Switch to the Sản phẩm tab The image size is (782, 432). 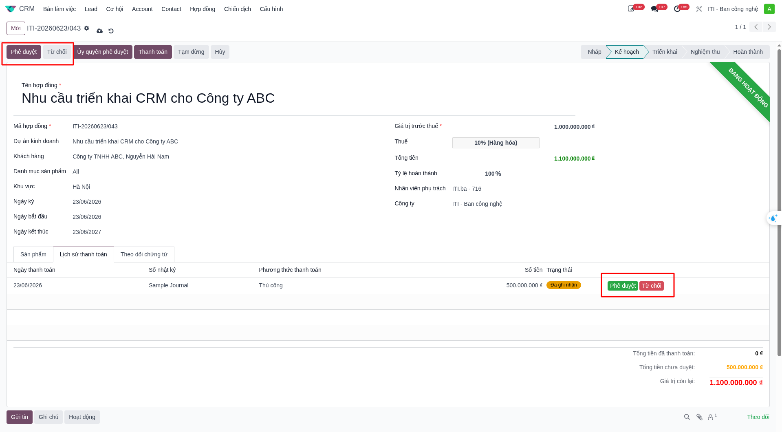[x=33, y=254]
